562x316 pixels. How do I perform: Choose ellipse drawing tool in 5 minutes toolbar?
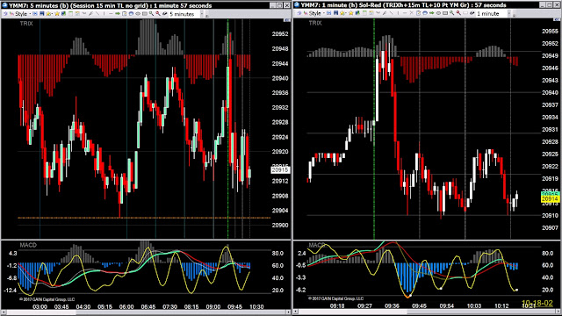(x=138, y=14)
